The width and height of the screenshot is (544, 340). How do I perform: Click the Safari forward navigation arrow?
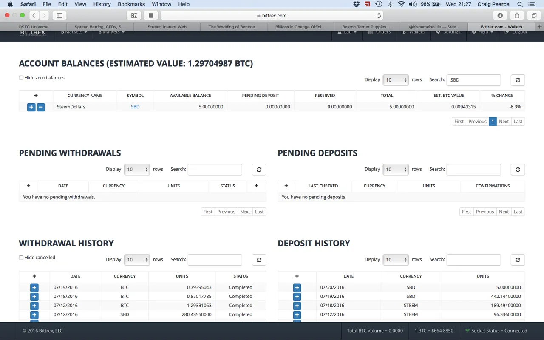point(44,15)
